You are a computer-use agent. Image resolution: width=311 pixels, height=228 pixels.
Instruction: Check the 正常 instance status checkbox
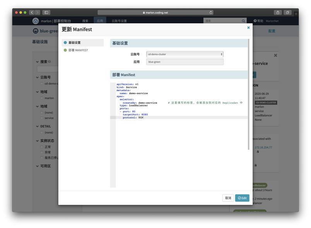tap(42, 147)
